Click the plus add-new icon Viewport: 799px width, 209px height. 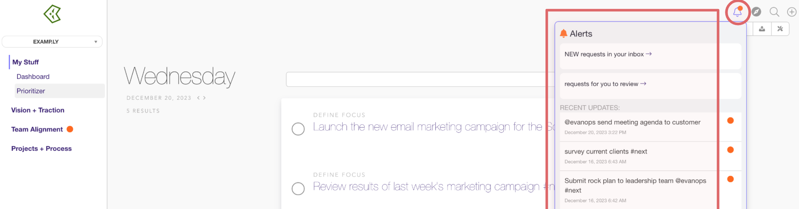(x=792, y=12)
